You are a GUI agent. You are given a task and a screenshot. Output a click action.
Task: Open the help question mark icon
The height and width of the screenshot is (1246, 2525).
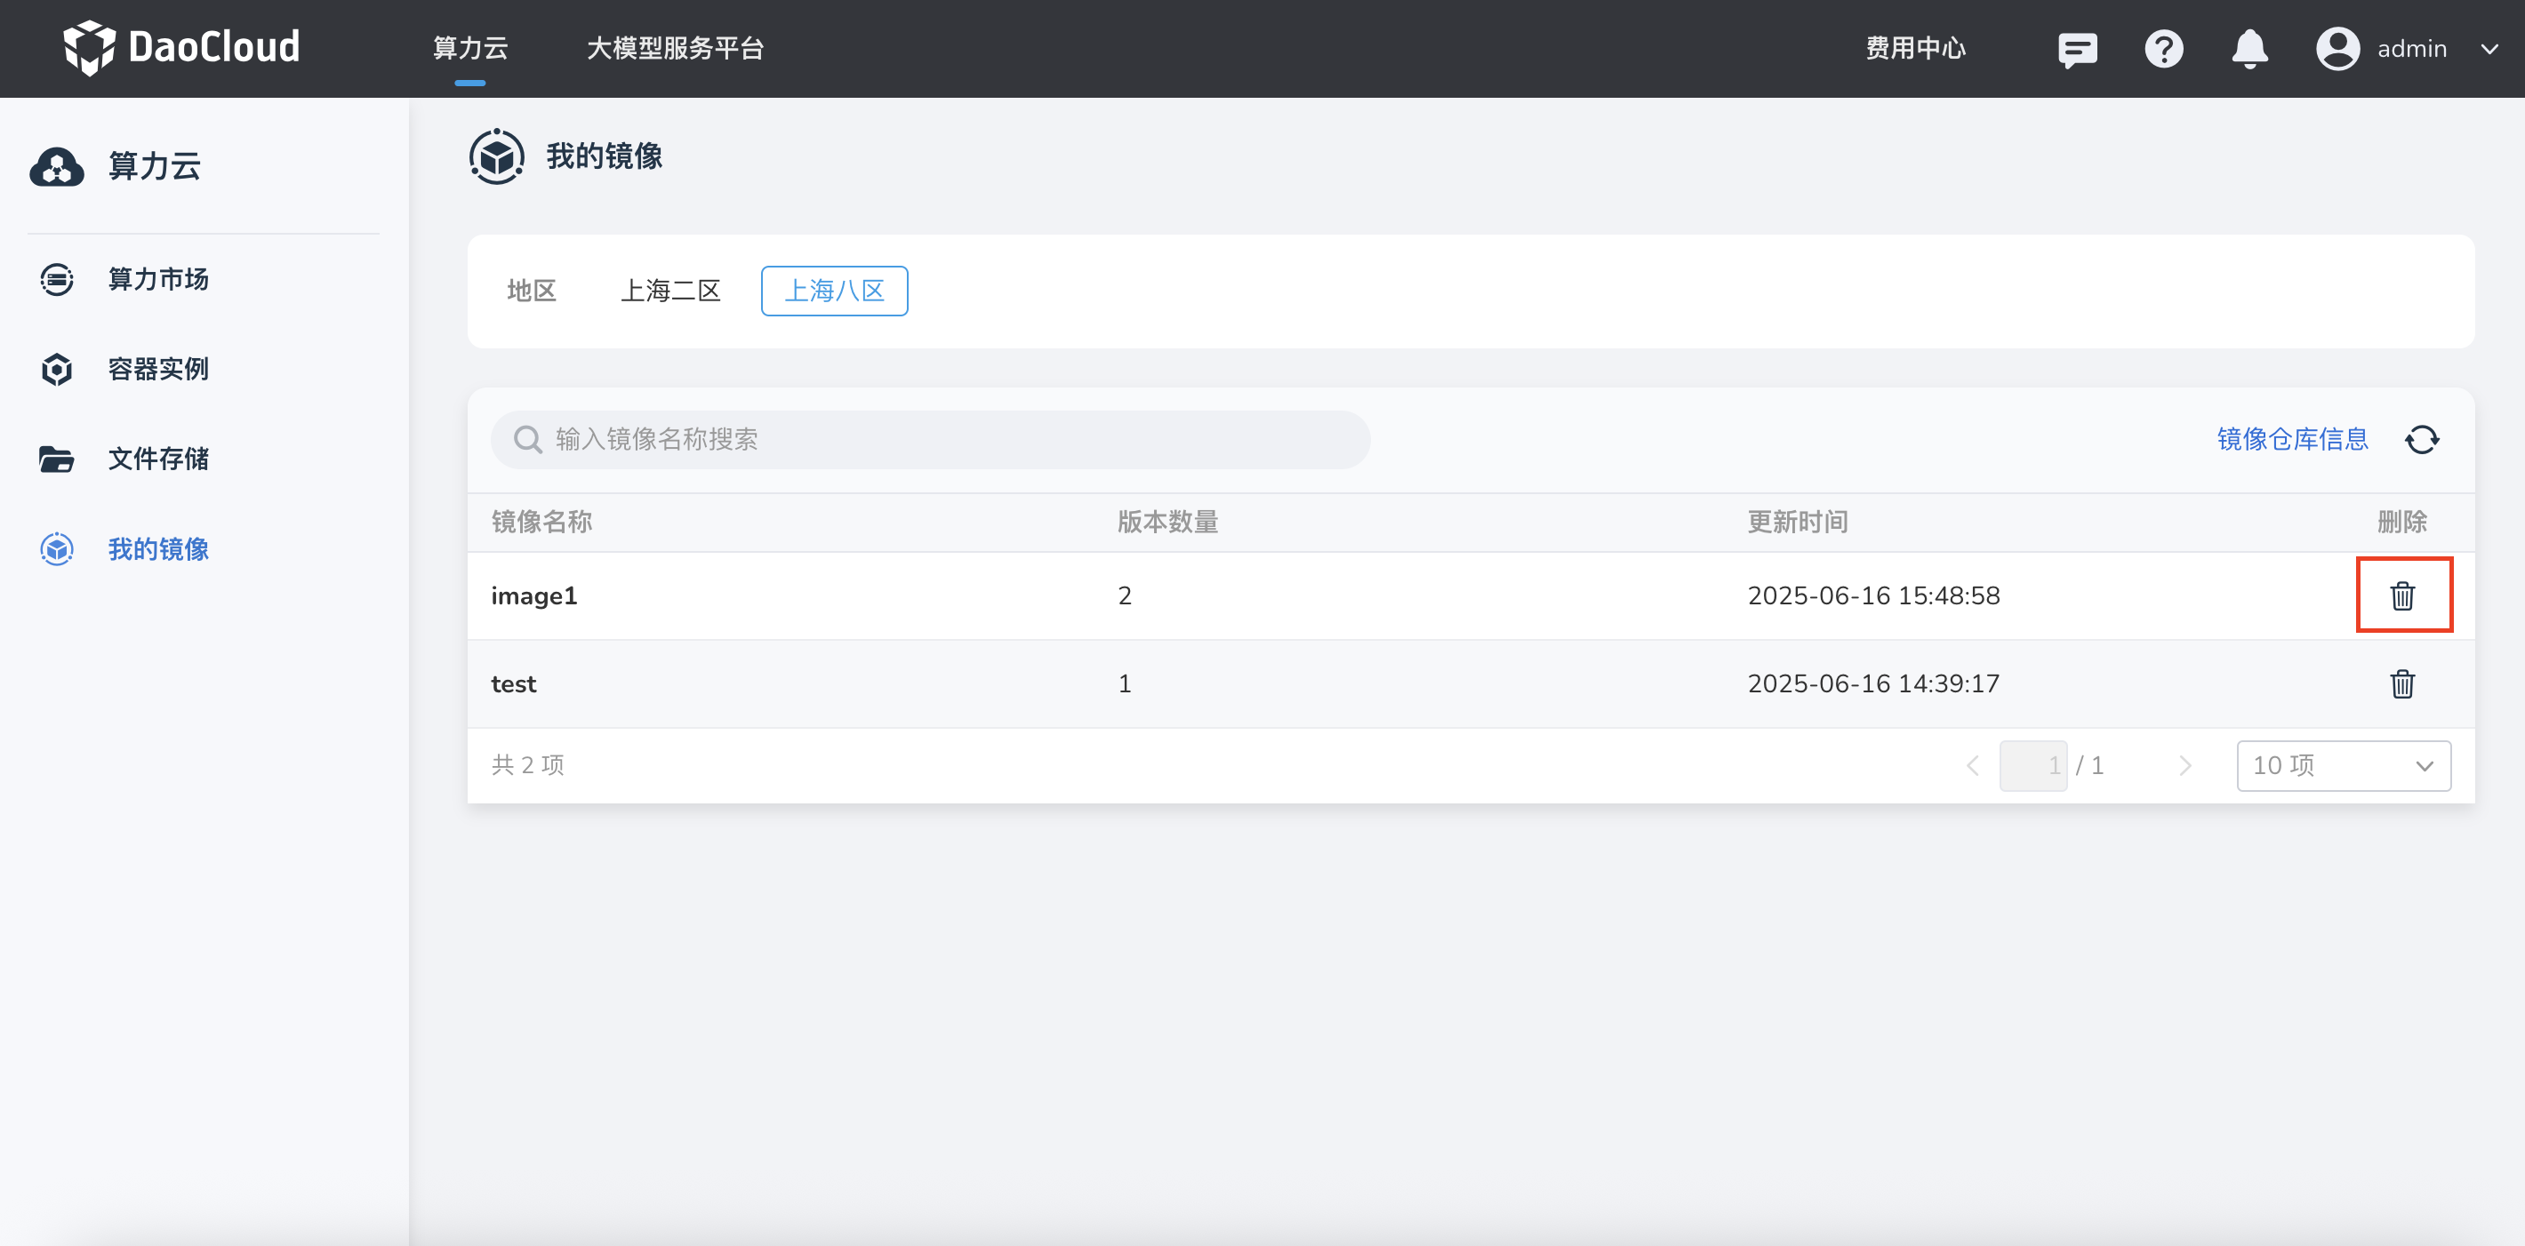point(2163,49)
